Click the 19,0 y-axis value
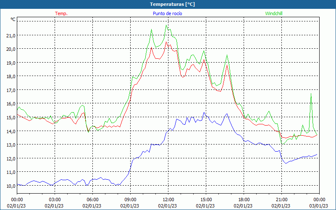This screenshot has width=336, height=210. coord(11,63)
